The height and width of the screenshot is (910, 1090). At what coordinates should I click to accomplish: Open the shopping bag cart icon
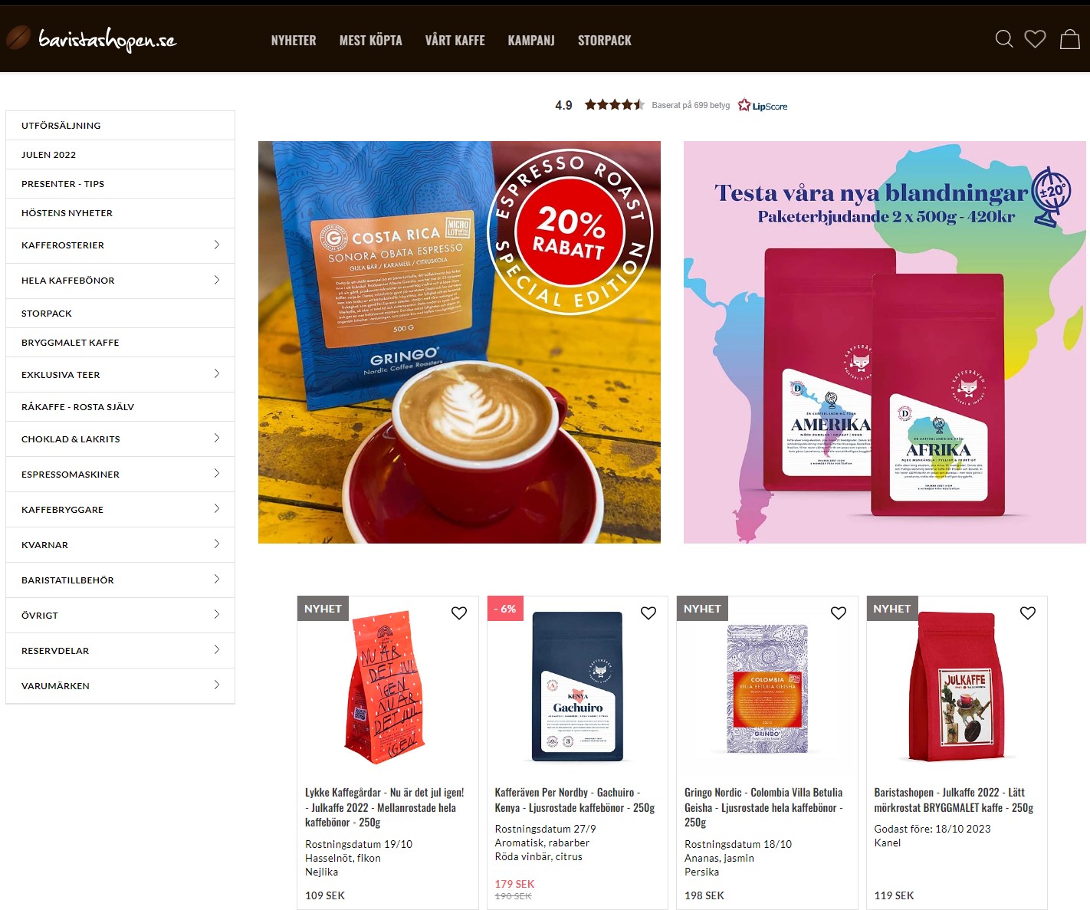click(1070, 38)
